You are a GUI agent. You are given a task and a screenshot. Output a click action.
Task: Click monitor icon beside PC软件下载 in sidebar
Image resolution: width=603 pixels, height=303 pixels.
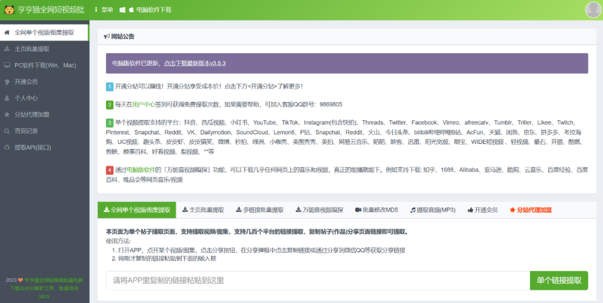click(x=7, y=65)
